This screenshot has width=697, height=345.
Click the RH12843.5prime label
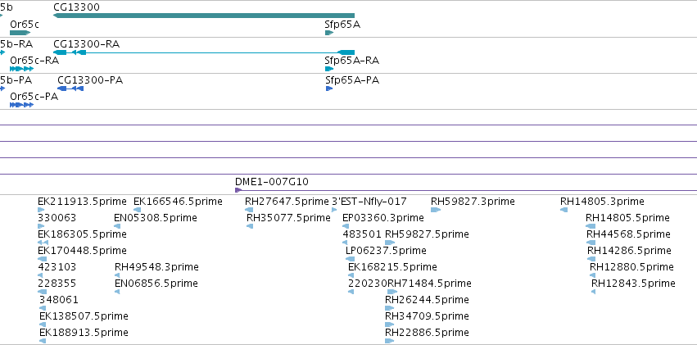(x=633, y=284)
